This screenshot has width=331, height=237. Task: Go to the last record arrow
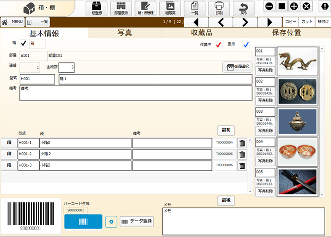pyautogui.click(x=269, y=22)
